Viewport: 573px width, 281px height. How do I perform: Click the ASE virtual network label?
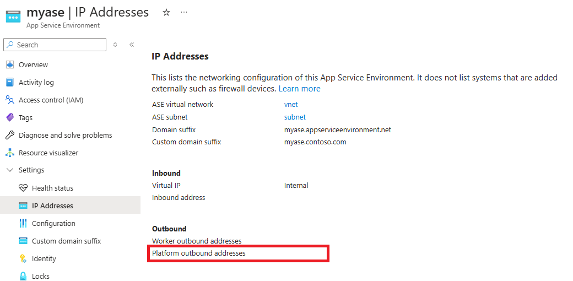pos(183,105)
